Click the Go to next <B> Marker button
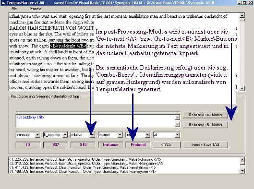 coord(206,125)
